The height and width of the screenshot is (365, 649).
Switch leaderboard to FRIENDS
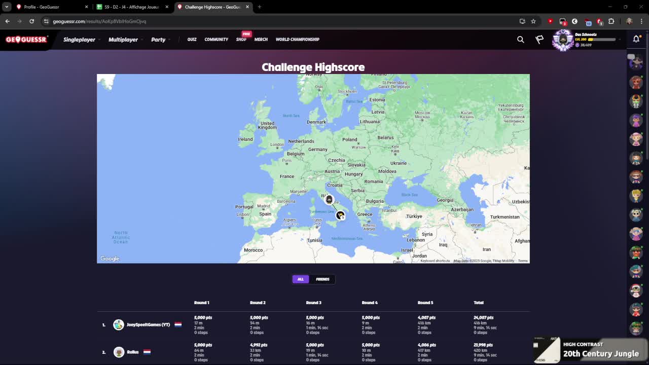(x=322, y=279)
